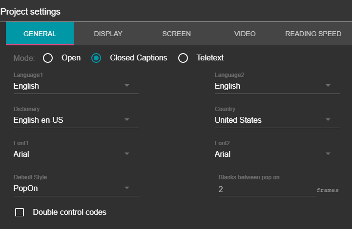
Task: Expand the Language1 dropdown arrow
Action: [x=127, y=86]
